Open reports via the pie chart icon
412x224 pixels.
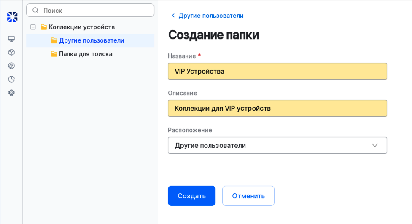click(11, 79)
